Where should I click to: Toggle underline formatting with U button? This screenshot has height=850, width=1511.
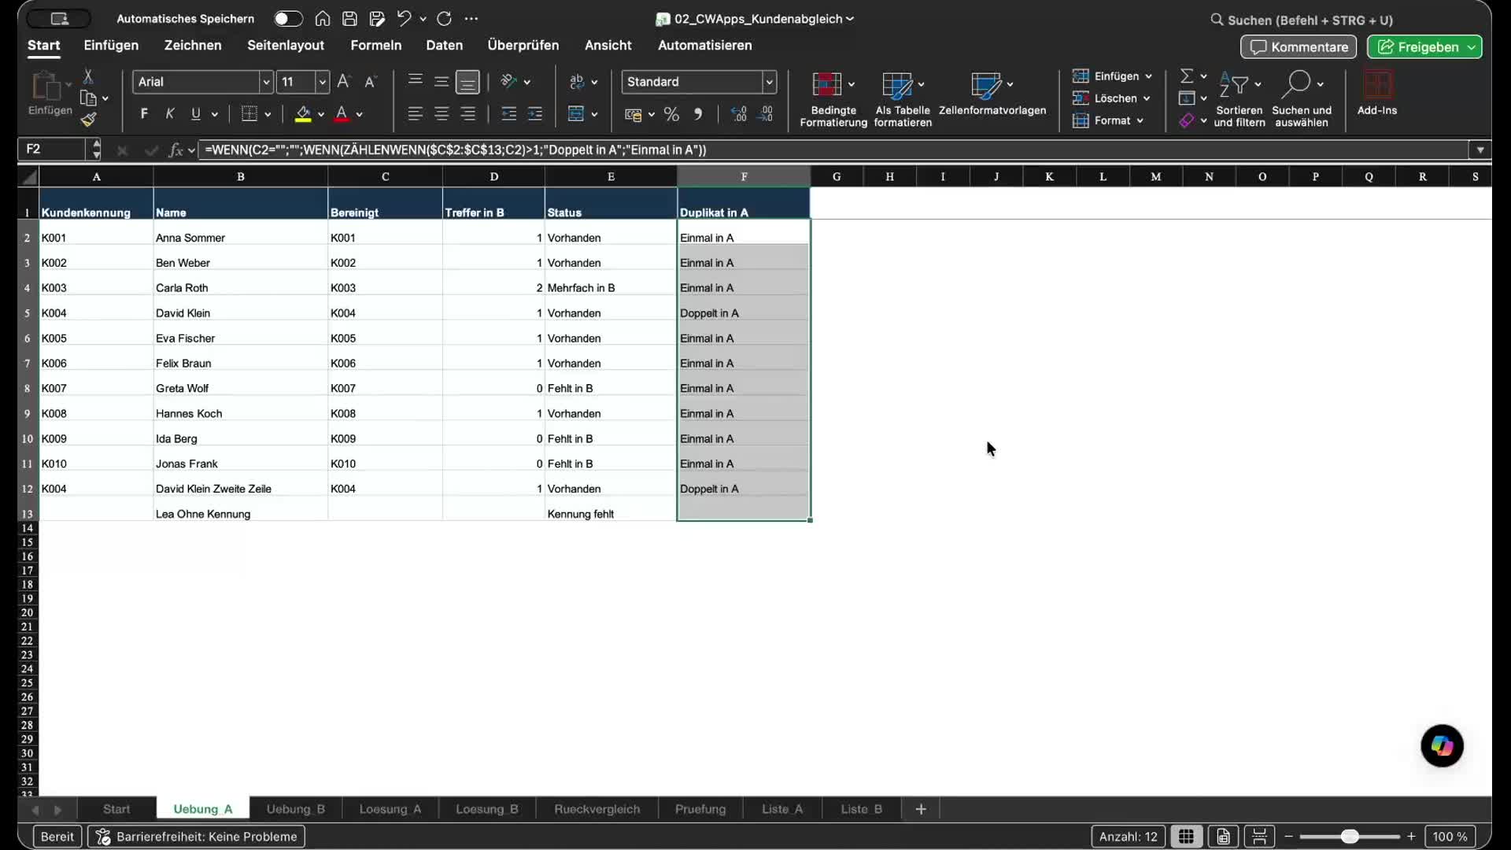click(x=196, y=114)
